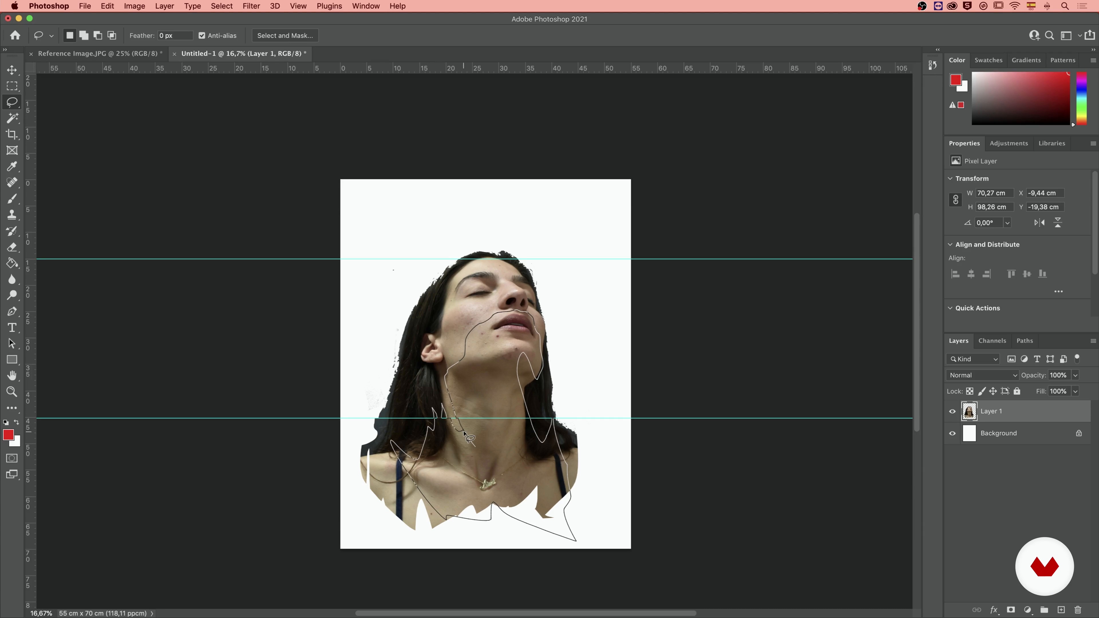Switch to the Adjustments tab

point(1009,143)
